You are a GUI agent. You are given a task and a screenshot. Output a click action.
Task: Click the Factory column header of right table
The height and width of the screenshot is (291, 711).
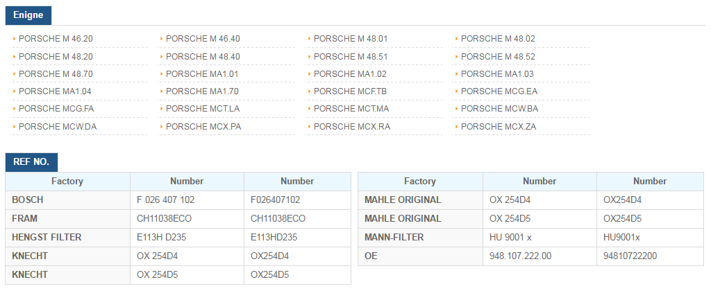(420, 181)
